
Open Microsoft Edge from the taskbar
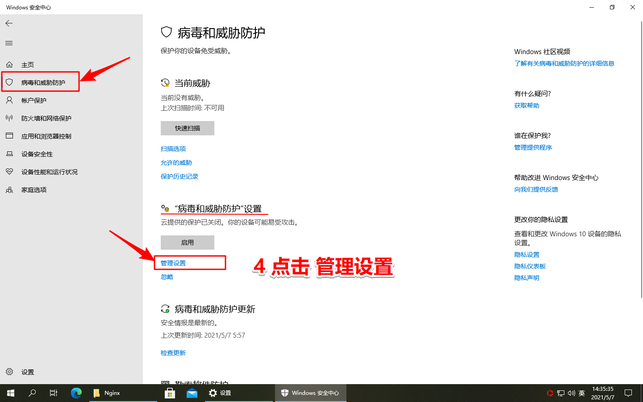(76, 393)
